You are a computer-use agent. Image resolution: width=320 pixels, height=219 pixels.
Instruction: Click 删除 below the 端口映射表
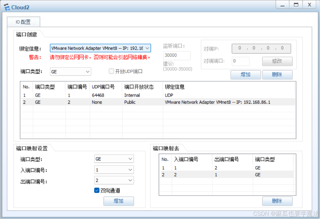click(x=277, y=201)
